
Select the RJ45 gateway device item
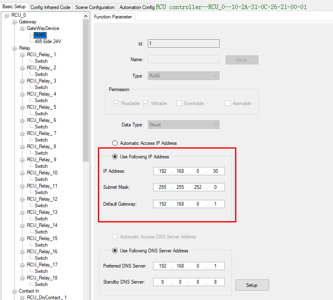tap(40, 35)
